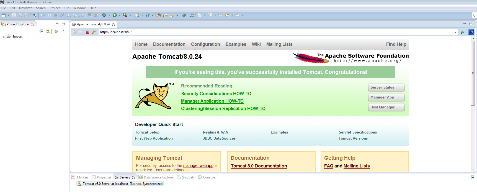This screenshot has width=477, height=192.
Task: Click the Open Web Browser globe icon
Action: (184, 15)
